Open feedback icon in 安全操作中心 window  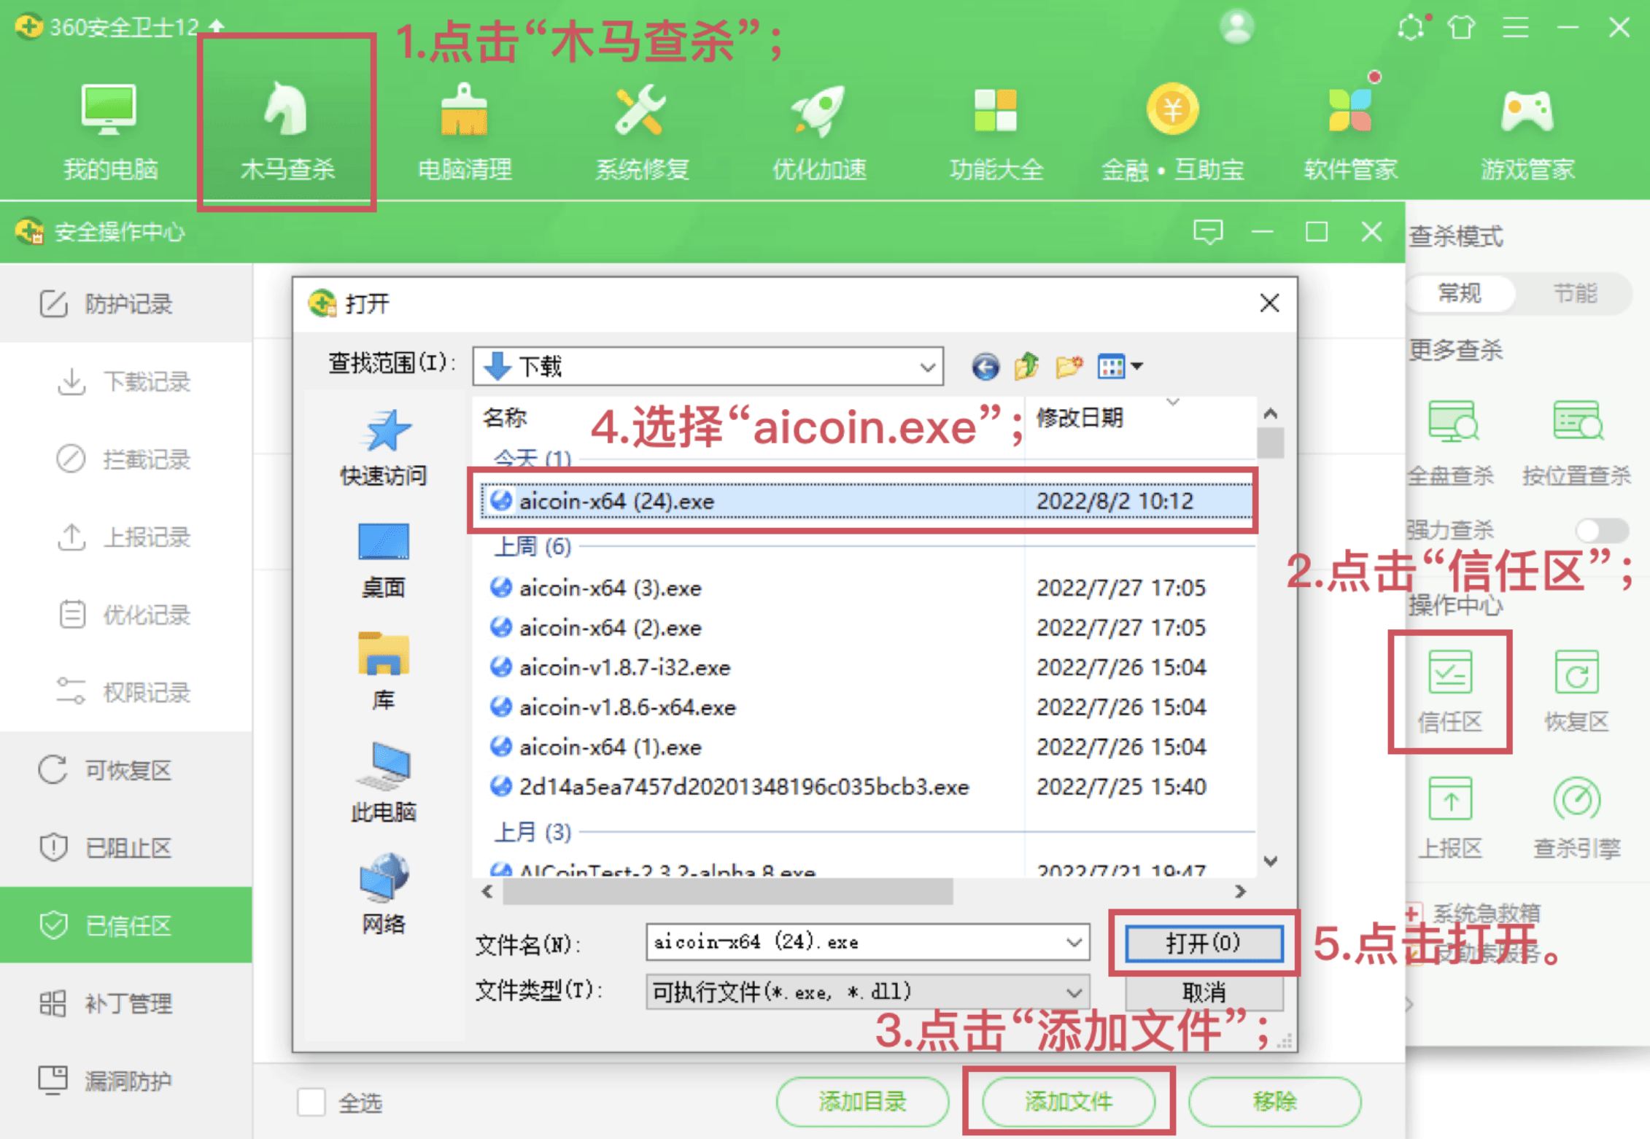[x=1208, y=232]
